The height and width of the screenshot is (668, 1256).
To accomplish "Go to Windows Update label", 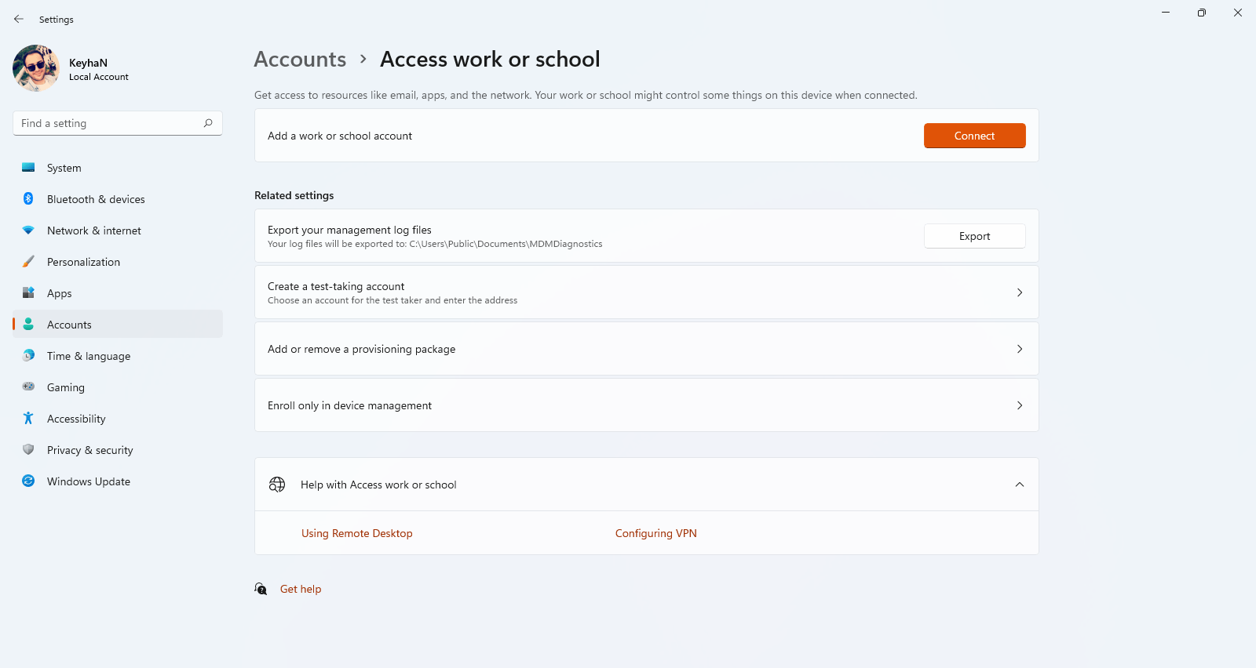I will point(89,481).
